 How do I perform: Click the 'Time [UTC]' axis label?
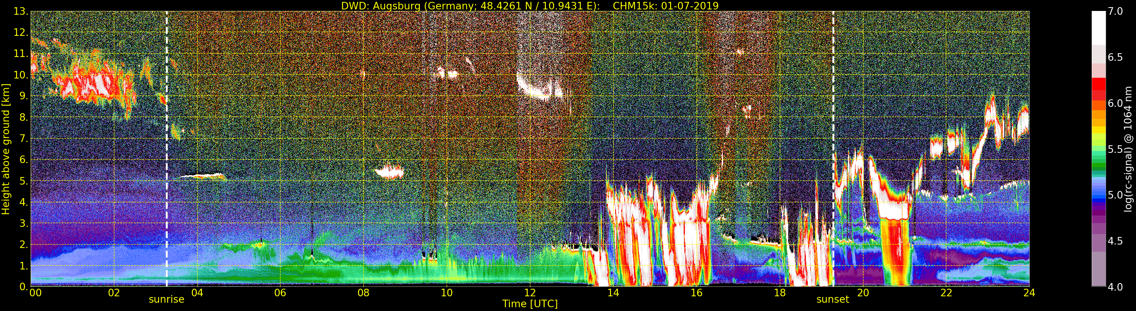click(530, 304)
